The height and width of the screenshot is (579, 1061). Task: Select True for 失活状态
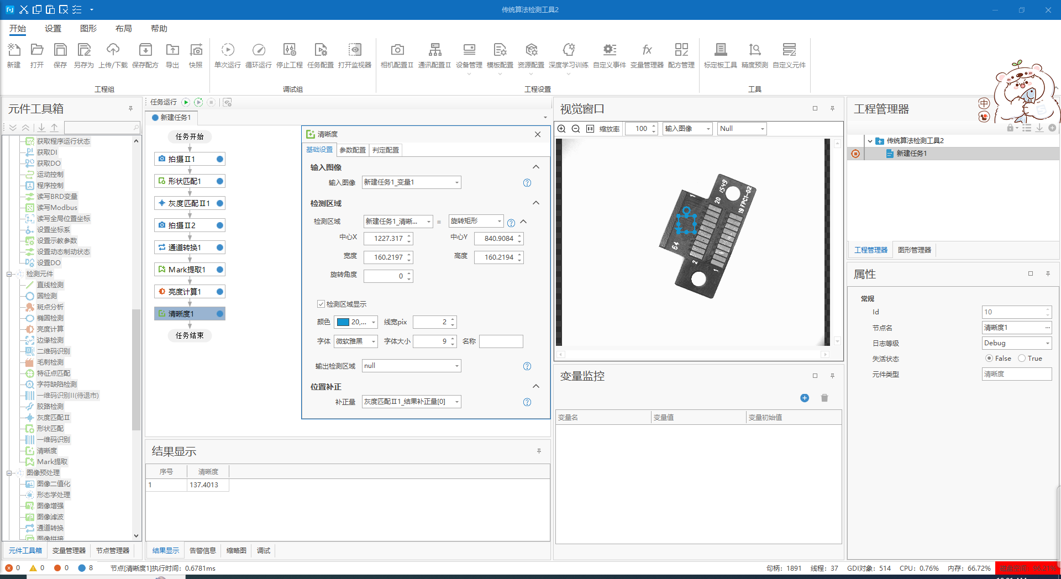1022,358
